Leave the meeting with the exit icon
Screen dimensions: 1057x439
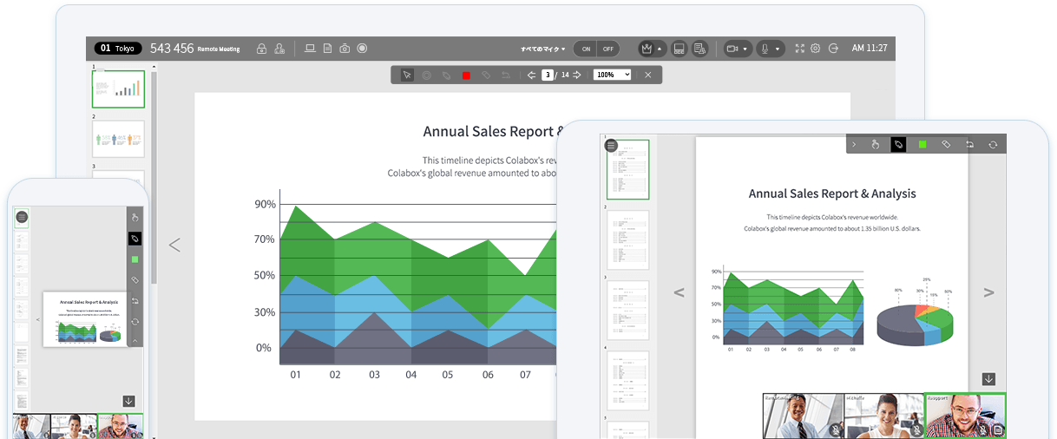tap(834, 49)
